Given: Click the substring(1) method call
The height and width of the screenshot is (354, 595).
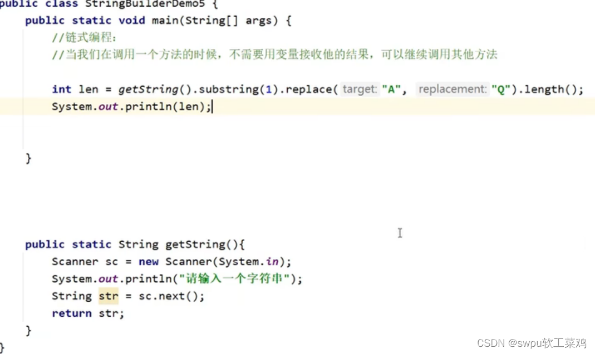Looking at the screenshot, I should tap(239, 89).
